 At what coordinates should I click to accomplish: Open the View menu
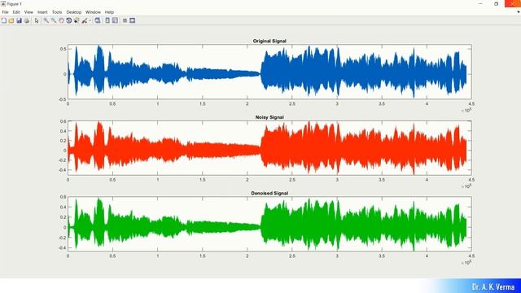pyautogui.click(x=28, y=12)
